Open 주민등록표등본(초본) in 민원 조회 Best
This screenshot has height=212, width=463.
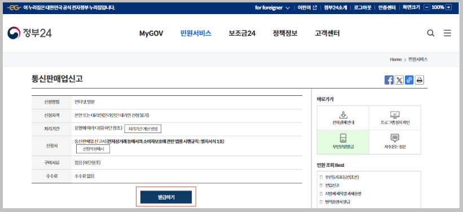pos(342,177)
